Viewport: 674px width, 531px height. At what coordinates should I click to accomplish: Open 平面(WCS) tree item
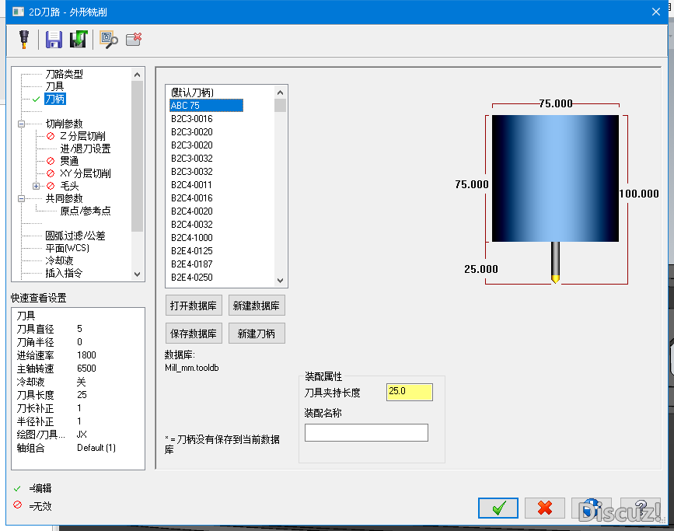point(68,248)
